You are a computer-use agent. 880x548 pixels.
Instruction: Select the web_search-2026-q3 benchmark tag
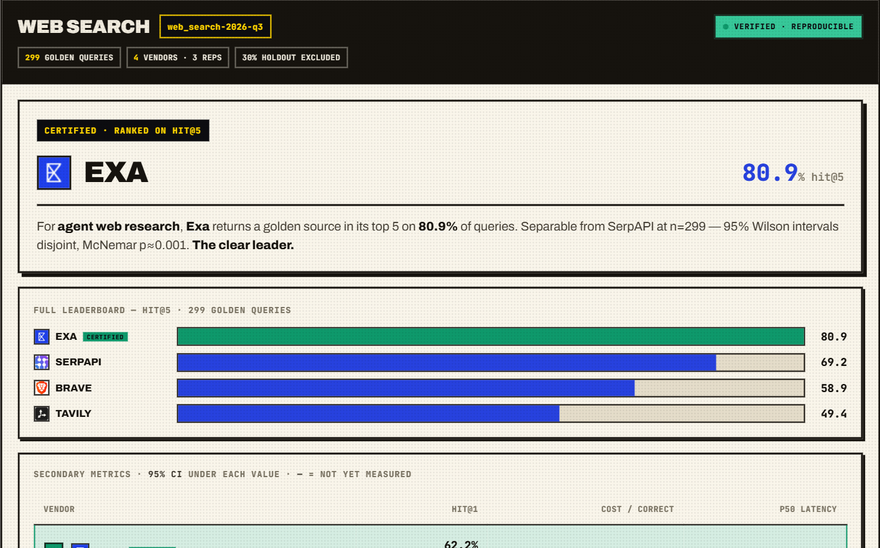point(215,27)
